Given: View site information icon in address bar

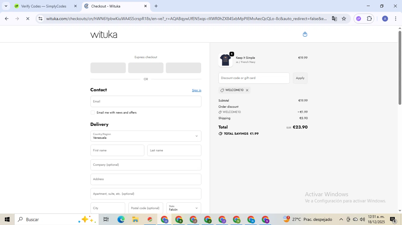Looking at the screenshot, I should 40,19.
